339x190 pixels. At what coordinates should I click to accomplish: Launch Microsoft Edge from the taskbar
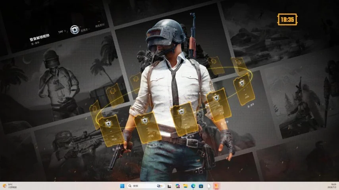click(x=193, y=186)
